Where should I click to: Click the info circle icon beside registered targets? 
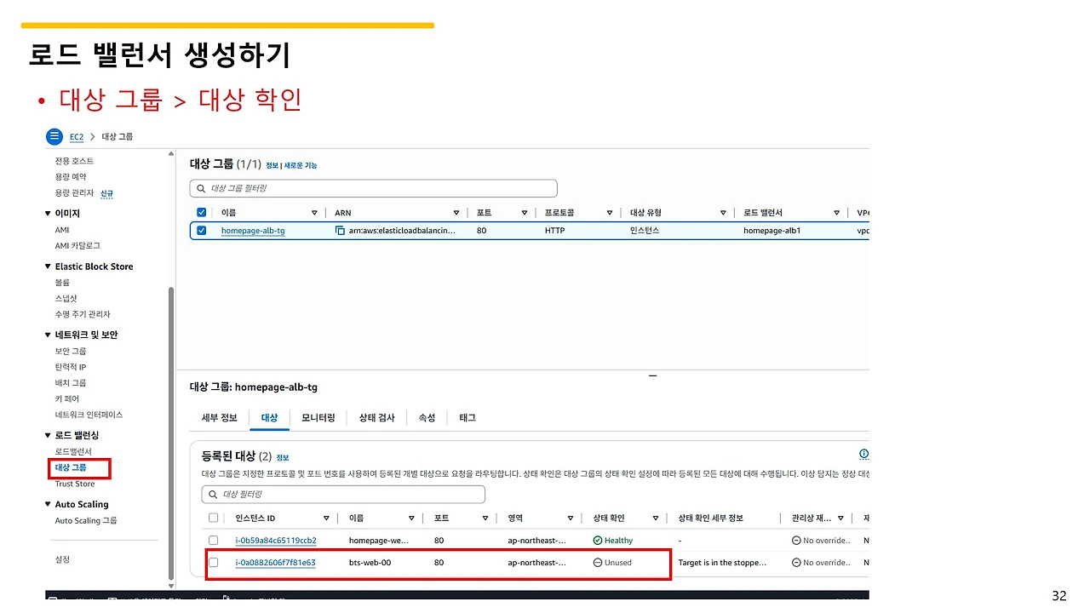click(x=863, y=455)
